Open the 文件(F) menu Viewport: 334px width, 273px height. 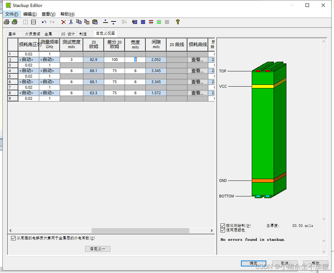tap(12, 14)
